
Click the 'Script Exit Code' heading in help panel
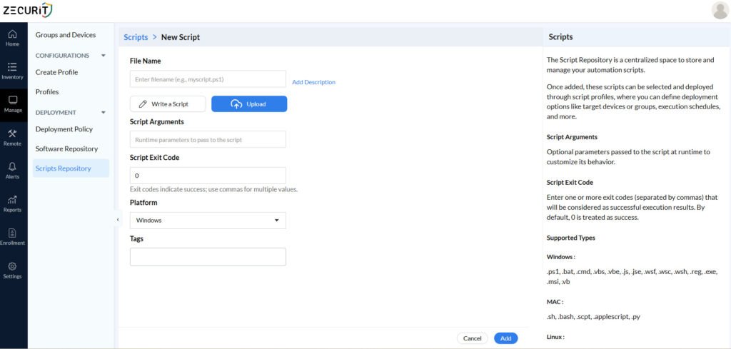[x=570, y=182]
